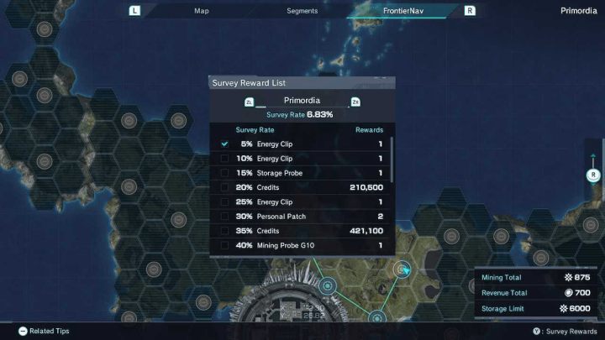The width and height of the screenshot is (605, 340).
Task: Click the ZL previous region icon
Action: pos(249,102)
